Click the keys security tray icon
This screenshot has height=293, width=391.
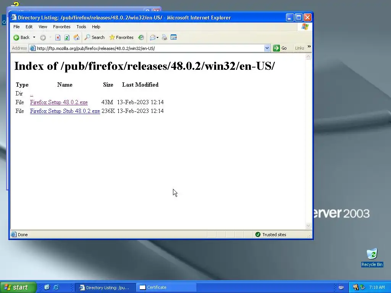pyautogui.click(x=355, y=287)
